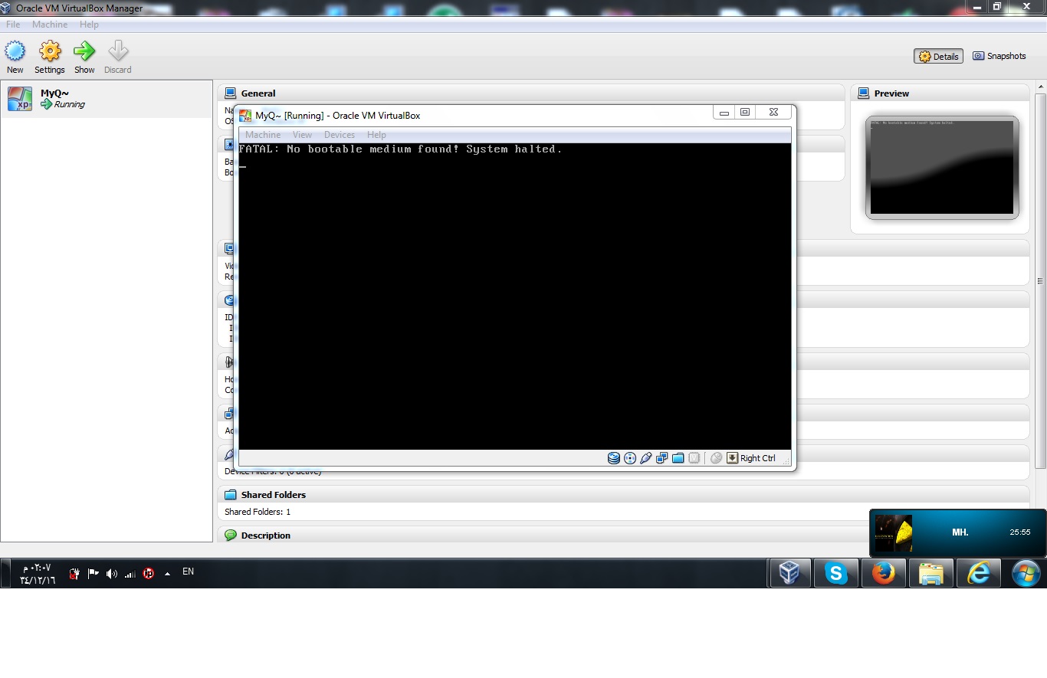
Task: Click the network adapters status icon
Action: pos(662,458)
